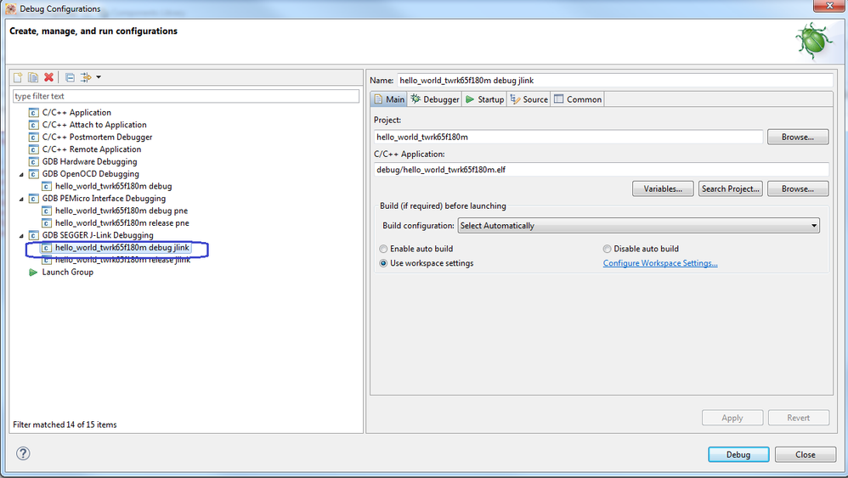Image resolution: width=848 pixels, height=478 pixels.
Task: Click the Filter launch configurations icon
Action: [86, 77]
